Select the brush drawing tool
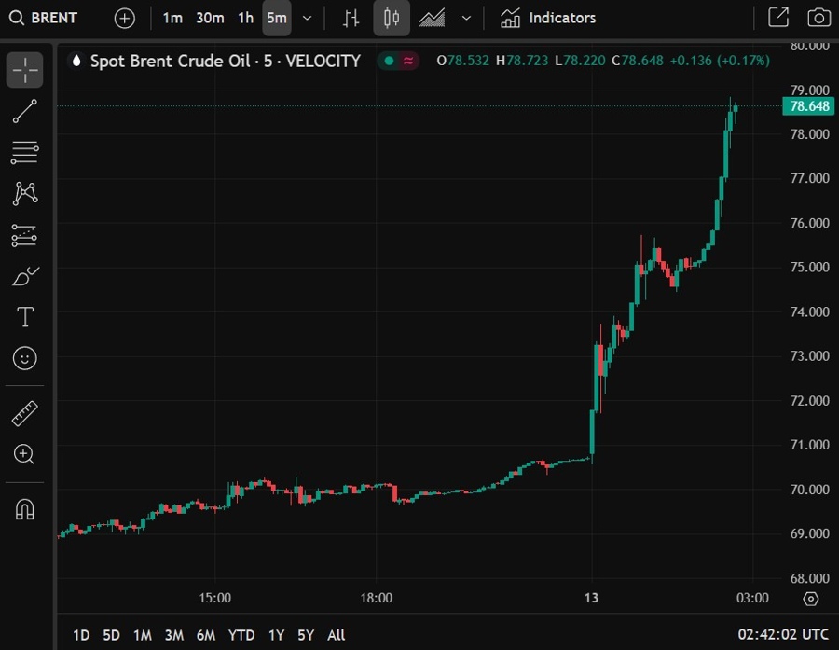The image size is (839, 650). (x=25, y=276)
